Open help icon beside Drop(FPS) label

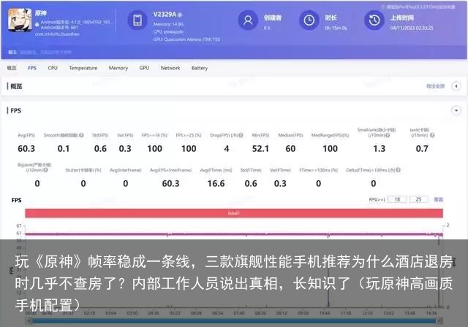pyautogui.click(x=241, y=135)
